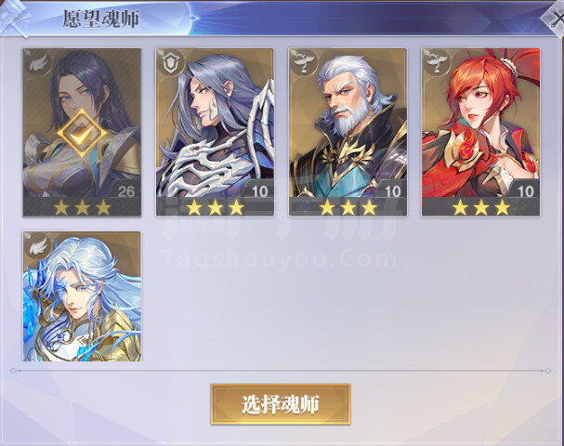Click the wing class icon on dark-haired card

point(38,64)
